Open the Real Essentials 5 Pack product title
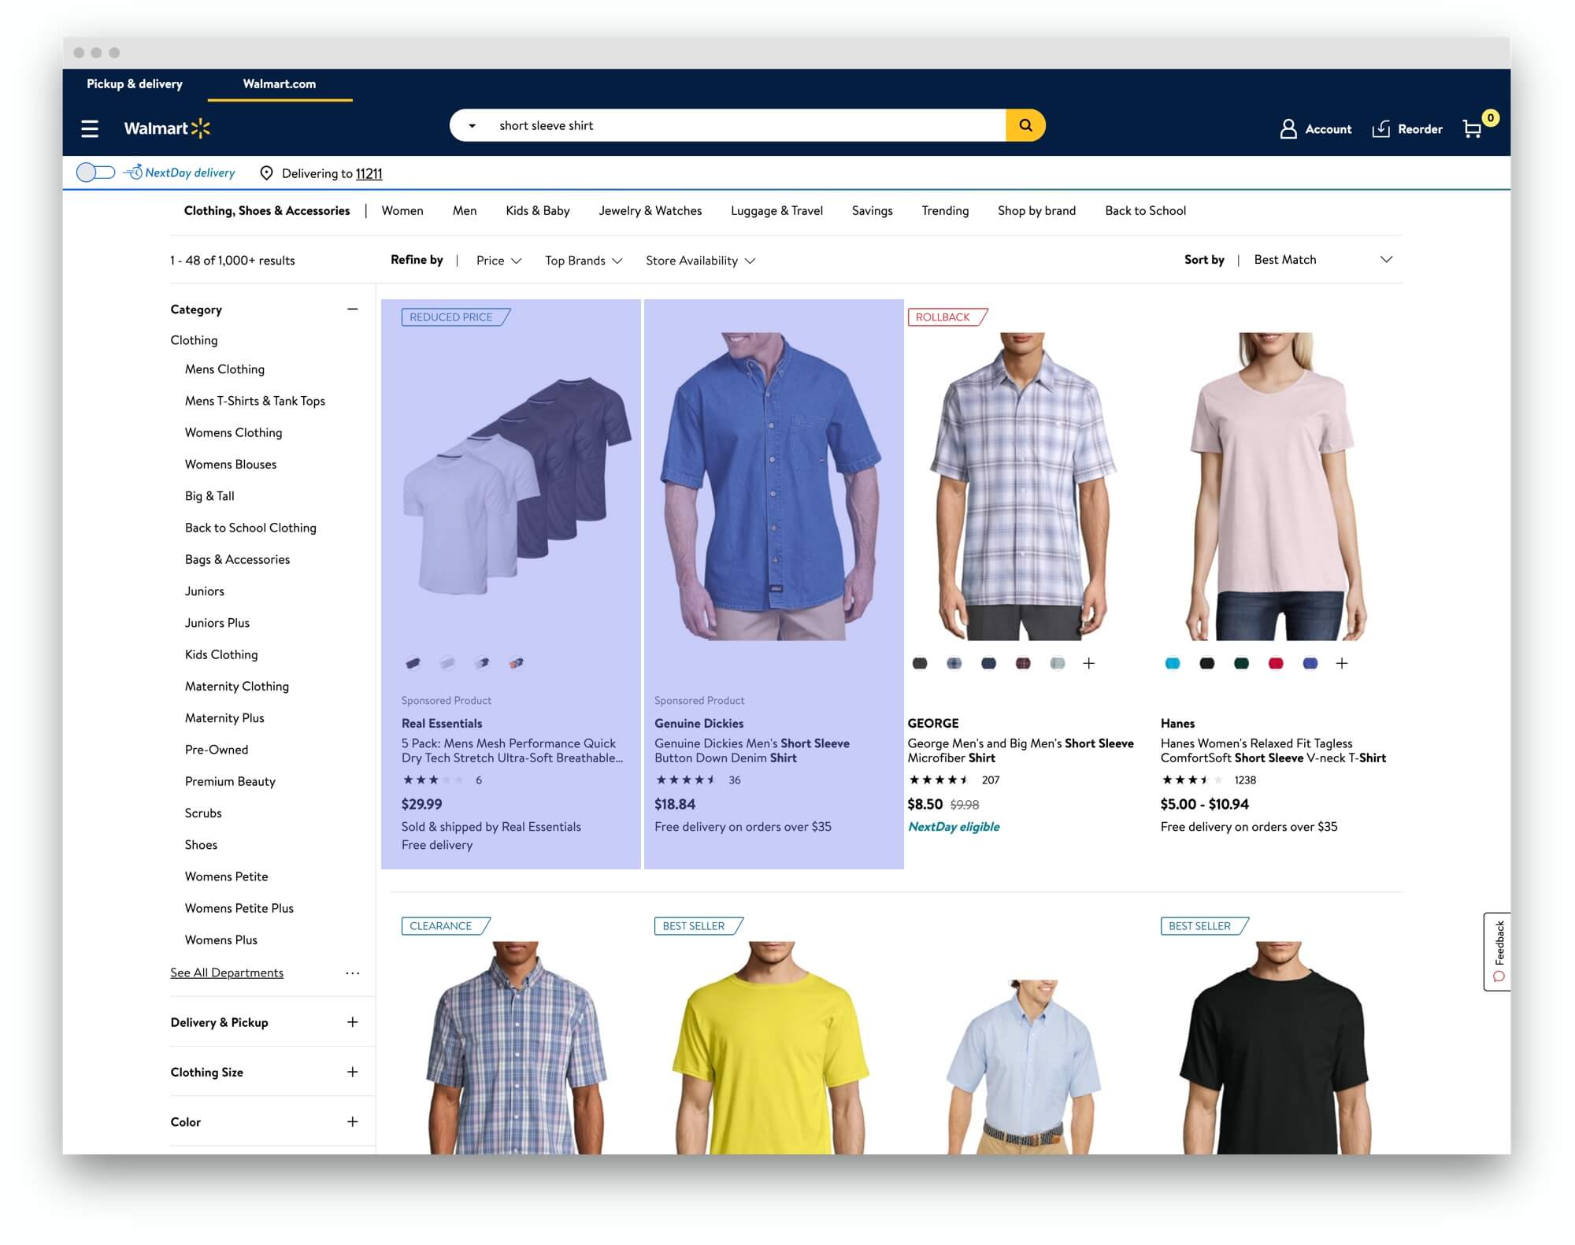 click(x=512, y=750)
